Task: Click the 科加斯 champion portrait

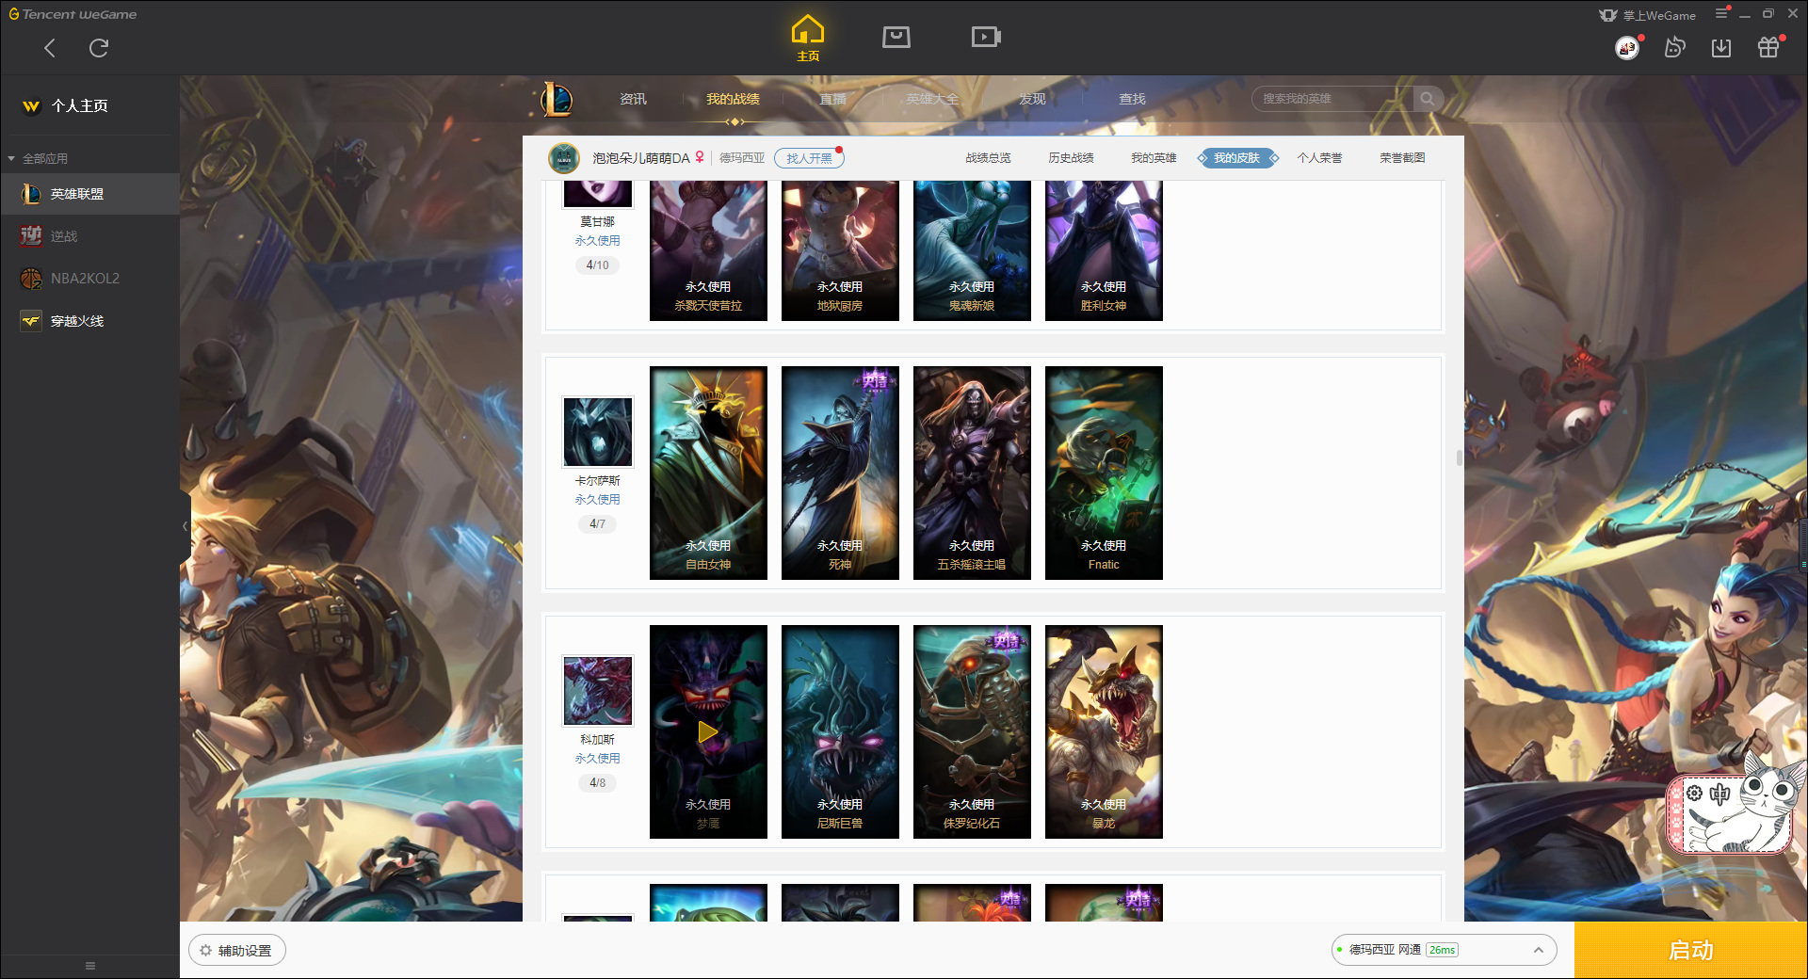Action: (598, 691)
